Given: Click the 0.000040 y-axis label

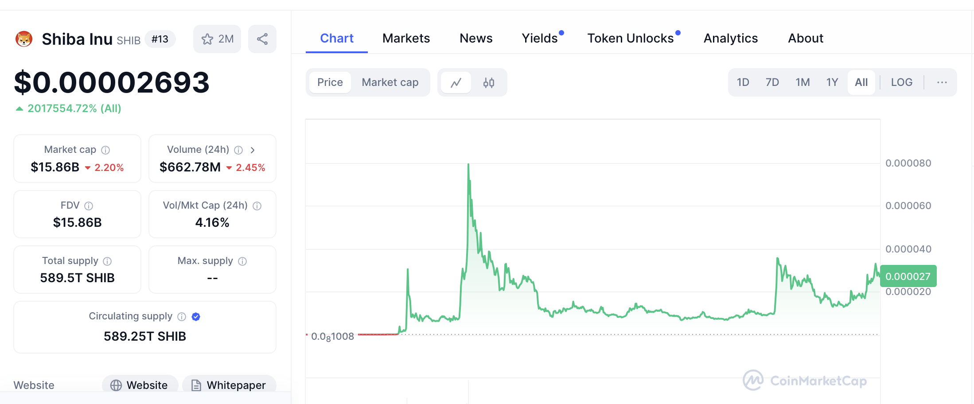Looking at the screenshot, I should click(x=908, y=249).
